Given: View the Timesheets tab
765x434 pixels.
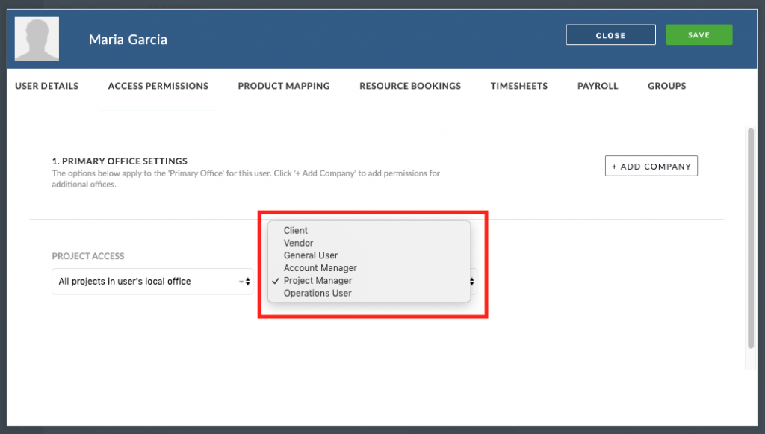Looking at the screenshot, I should pos(519,86).
